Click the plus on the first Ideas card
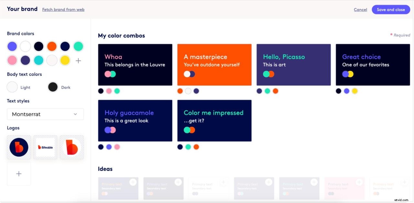The image size is (414, 203). click(133, 182)
